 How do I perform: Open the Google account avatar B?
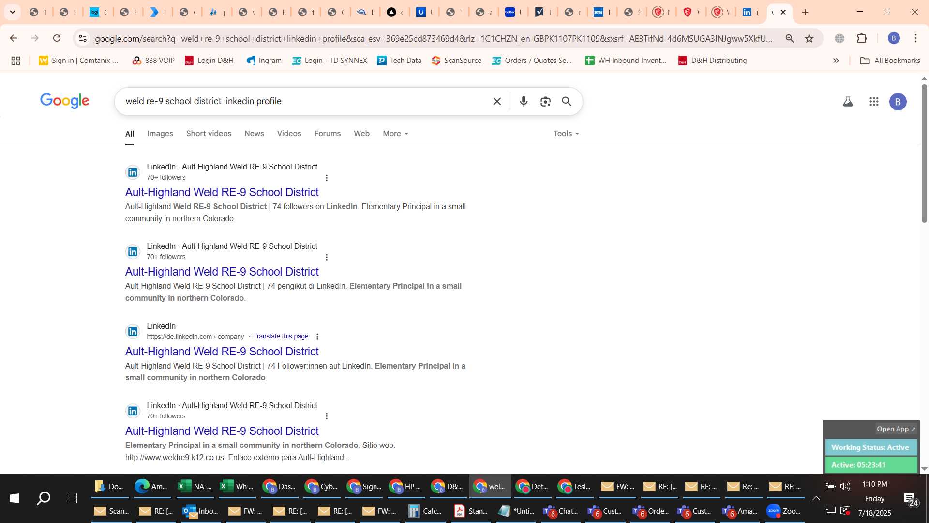coord(898,102)
